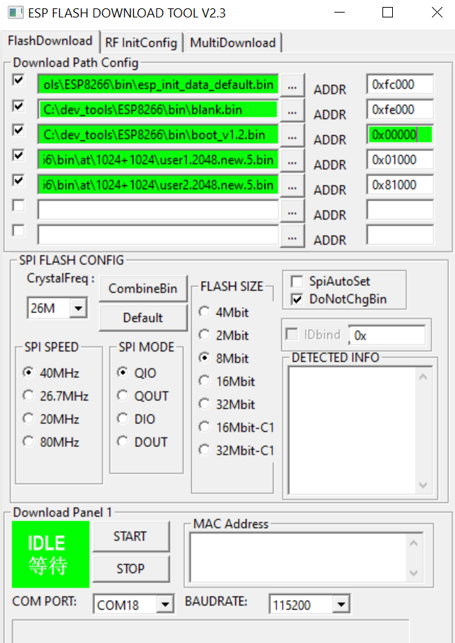
Task: Select QIO SPI mode
Action: pyautogui.click(x=137, y=372)
